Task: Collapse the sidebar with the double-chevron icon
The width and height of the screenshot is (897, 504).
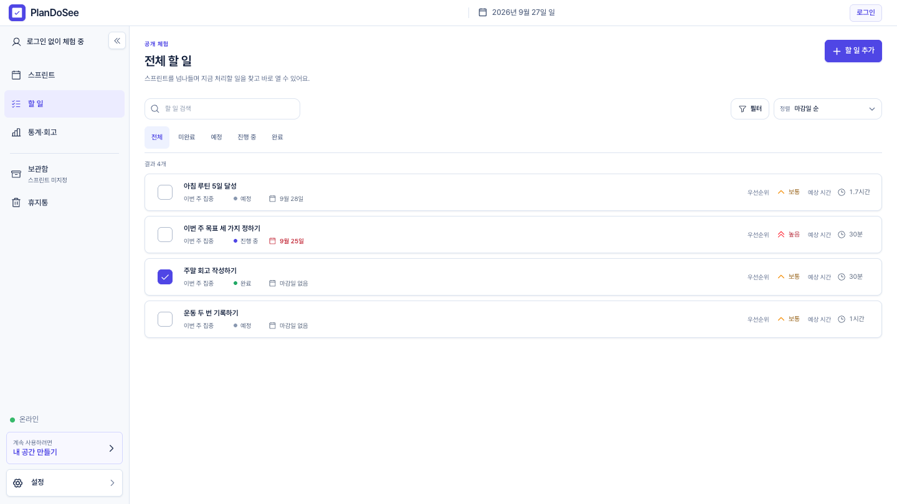Action: pyautogui.click(x=117, y=40)
